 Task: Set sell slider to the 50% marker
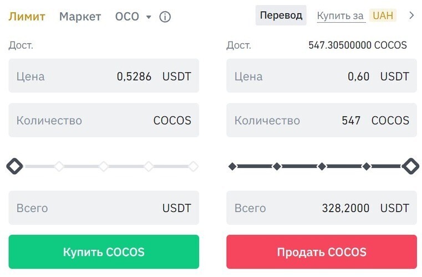(322, 166)
